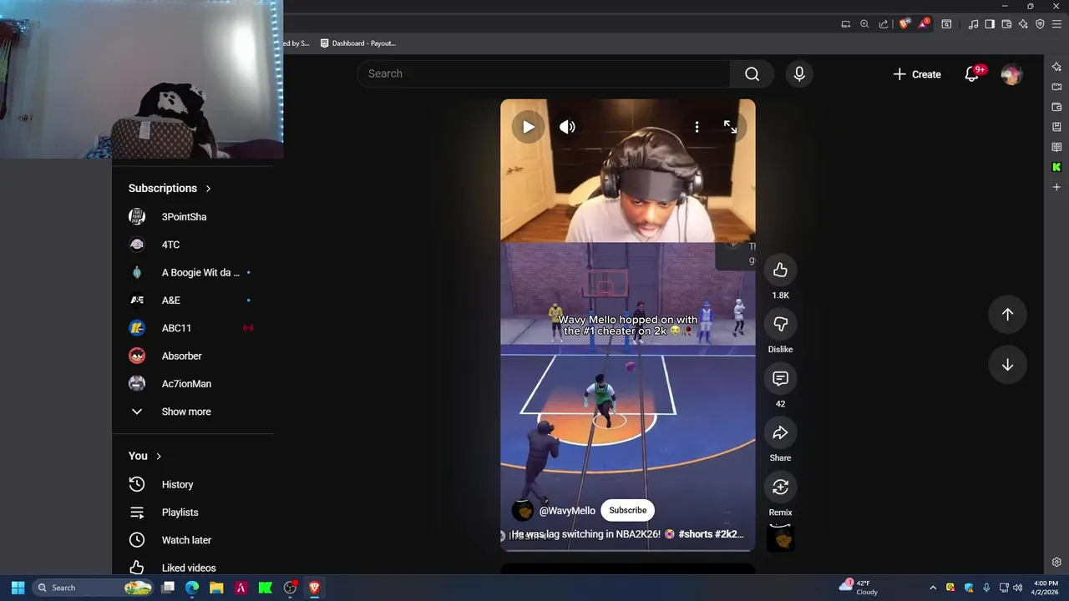The height and width of the screenshot is (601, 1069).
Task: Toggle the browser sidebar panel
Action: pos(990,24)
